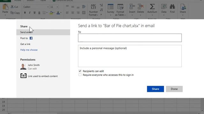This screenshot has width=204, height=114.
Task: Click the personal message text box
Action: click(130, 56)
